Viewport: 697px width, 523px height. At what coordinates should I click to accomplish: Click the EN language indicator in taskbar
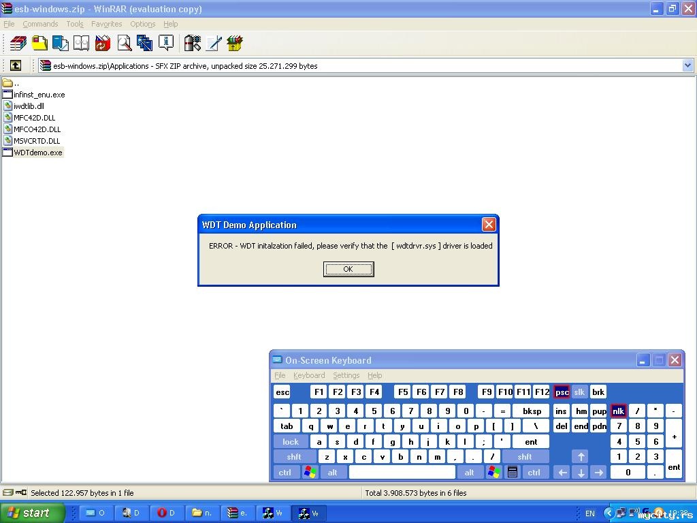click(x=590, y=513)
